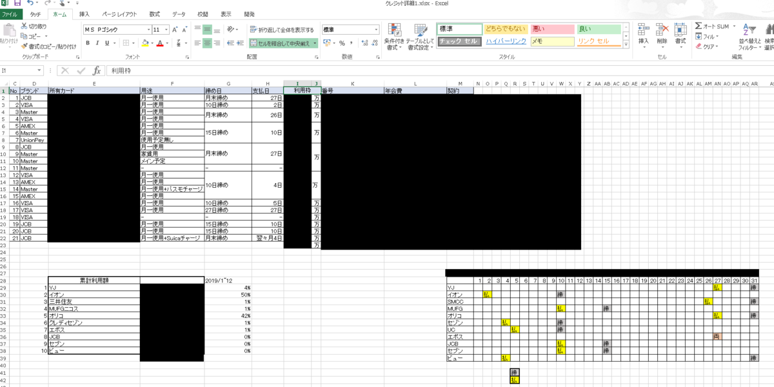The image size is (774, 387).
Task: Apply the Good (良い) cell style
Action: click(x=599, y=29)
